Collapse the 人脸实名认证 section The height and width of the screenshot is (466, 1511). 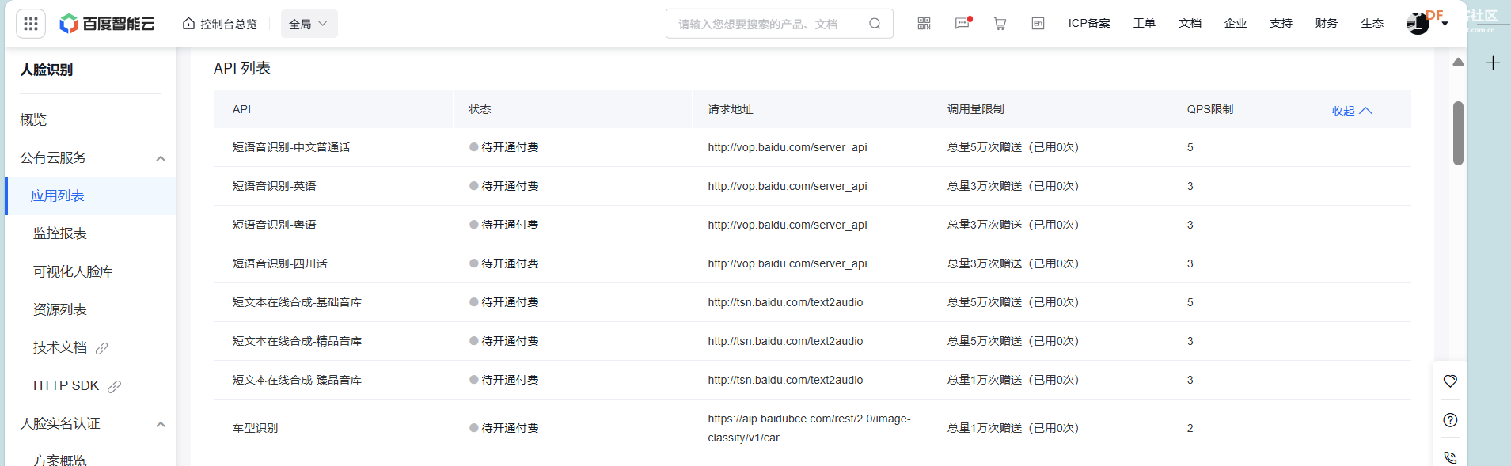click(x=161, y=424)
